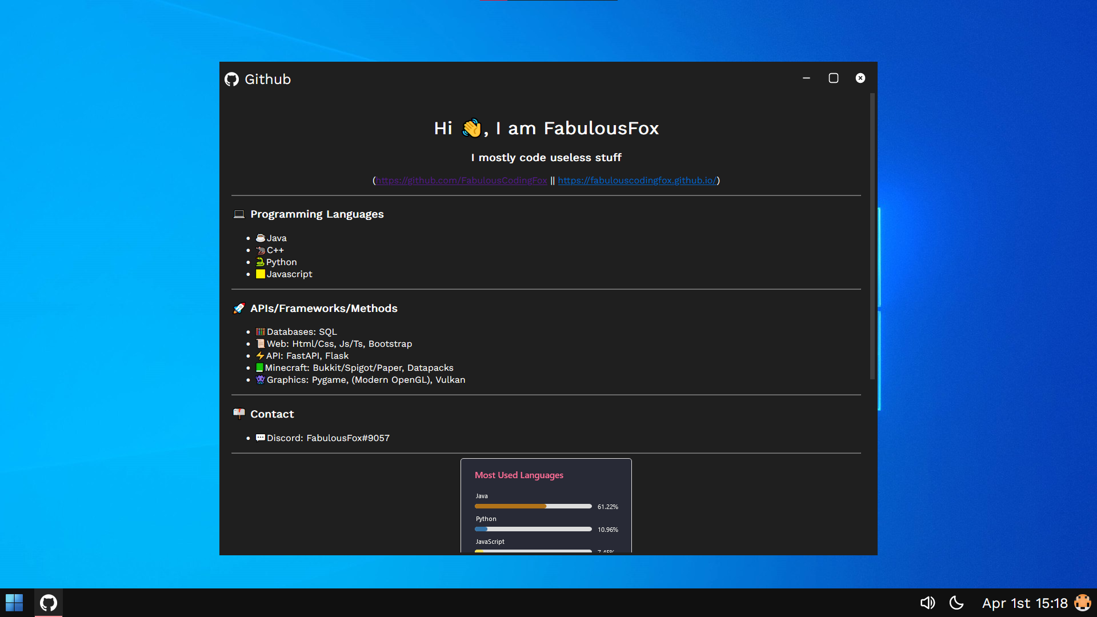
Task: Click the Github logo in title bar
Action: pos(231,79)
